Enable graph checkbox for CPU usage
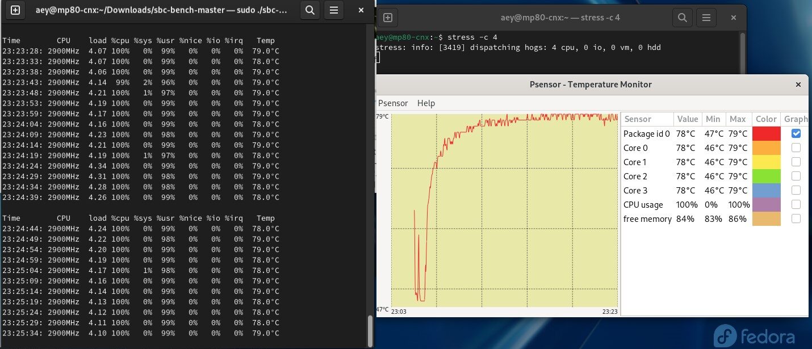This screenshot has height=349, width=812. pyautogui.click(x=796, y=204)
